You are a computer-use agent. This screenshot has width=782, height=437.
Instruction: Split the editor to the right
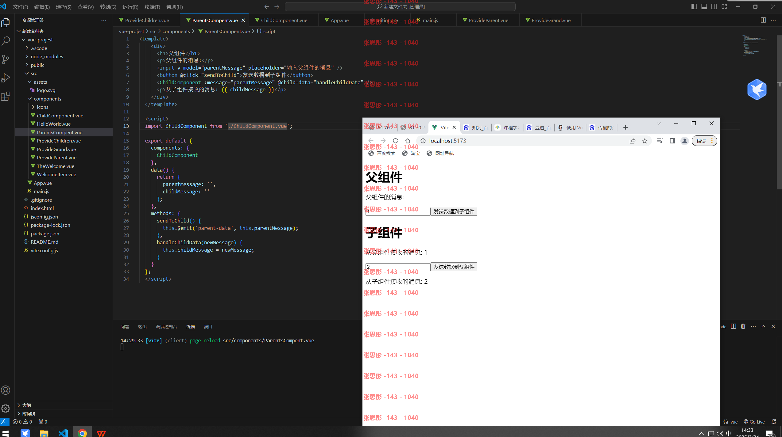[x=763, y=20]
